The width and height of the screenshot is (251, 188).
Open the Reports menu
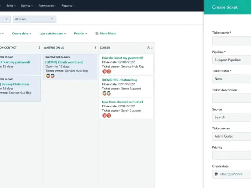68,6
